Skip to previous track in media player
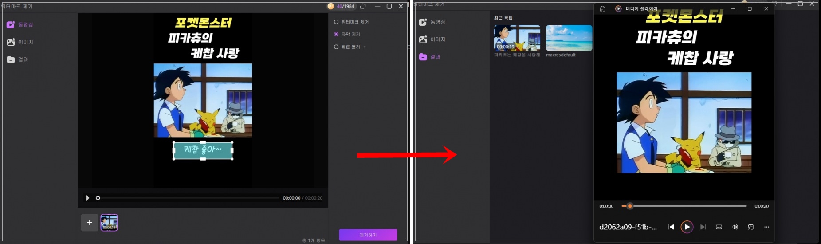Image resolution: width=821 pixels, height=244 pixels. click(x=671, y=227)
